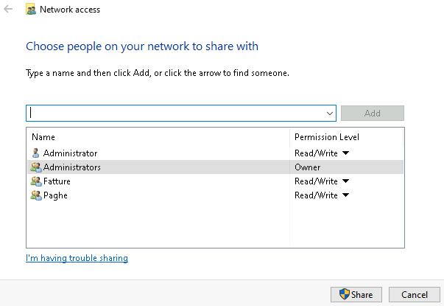Open the Paghe Read/Write permission dropdown
444x306 pixels.
click(346, 195)
